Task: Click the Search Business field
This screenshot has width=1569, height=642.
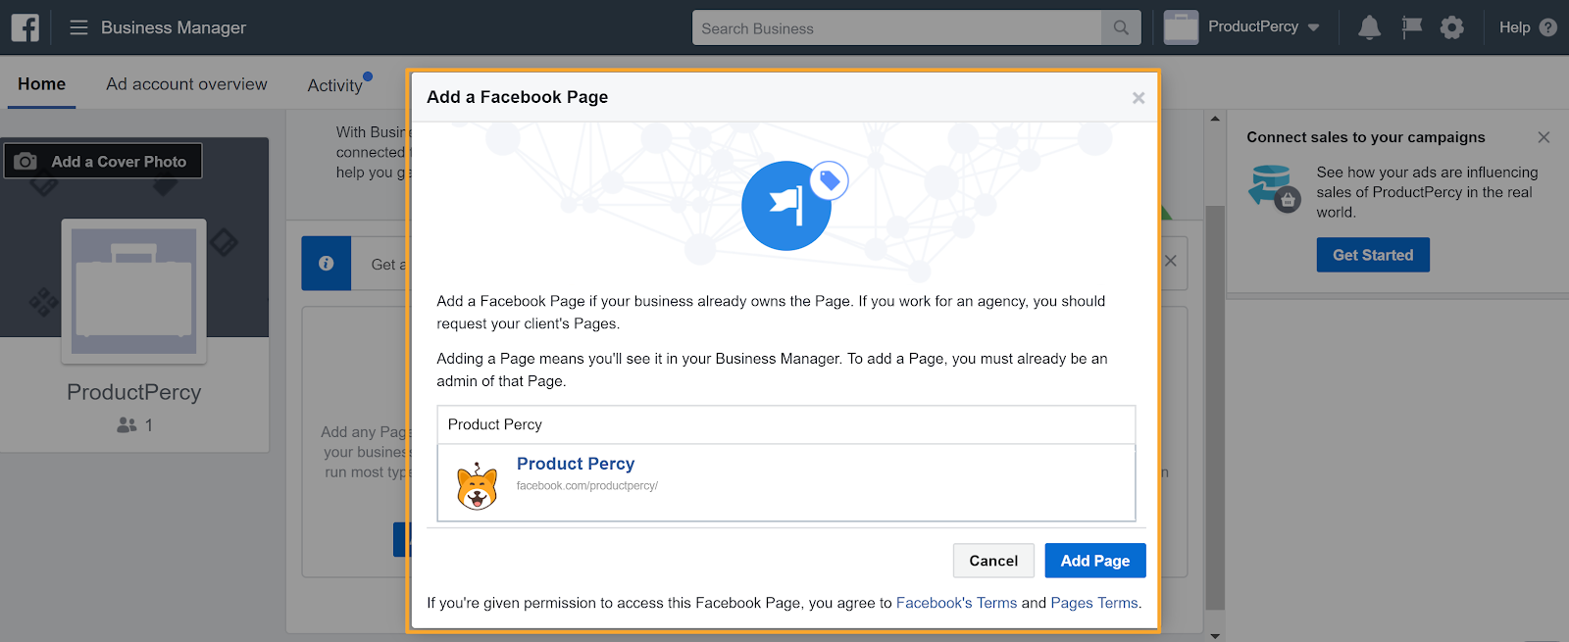Action: pyautogui.click(x=896, y=27)
